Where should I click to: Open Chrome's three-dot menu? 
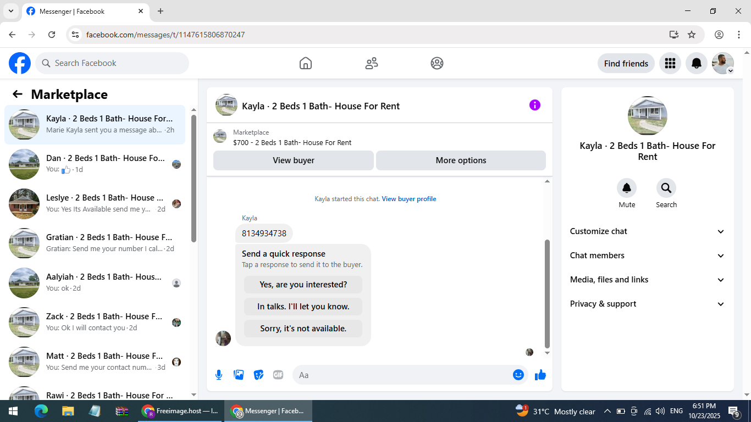coord(739,35)
